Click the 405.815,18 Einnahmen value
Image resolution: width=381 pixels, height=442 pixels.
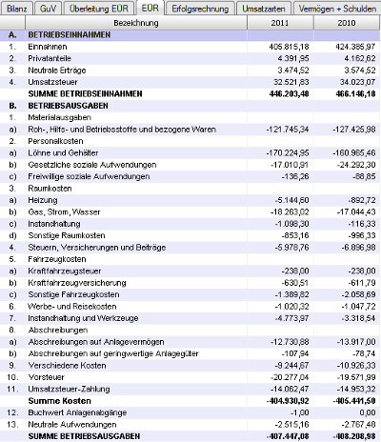pyautogui.click(x=289, y=47)
